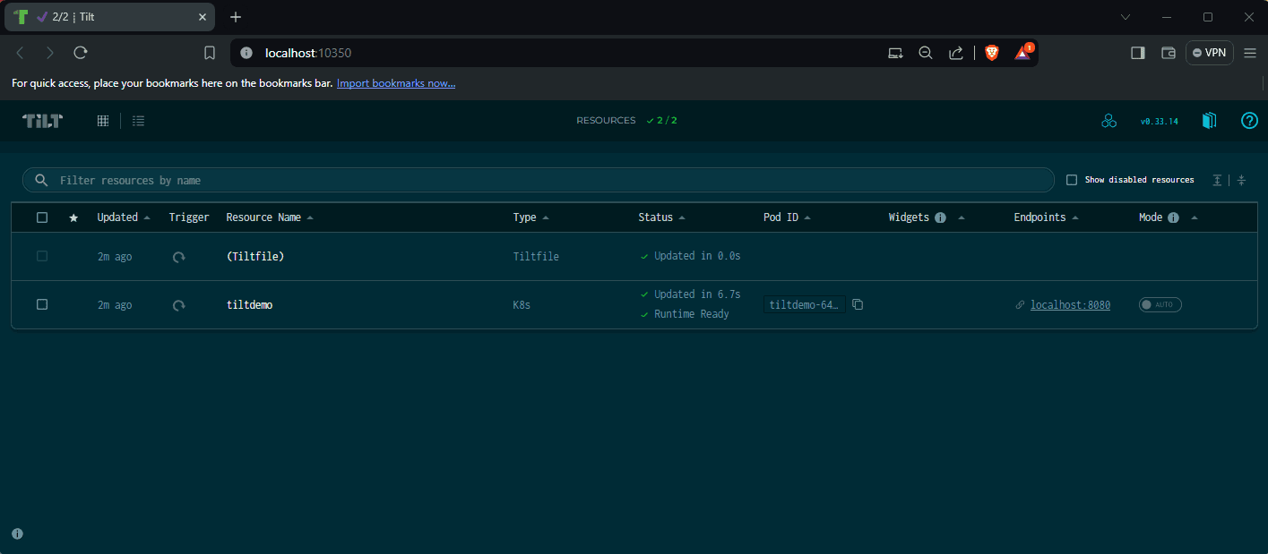Open the browser hamburger menu

(1250, 53)
